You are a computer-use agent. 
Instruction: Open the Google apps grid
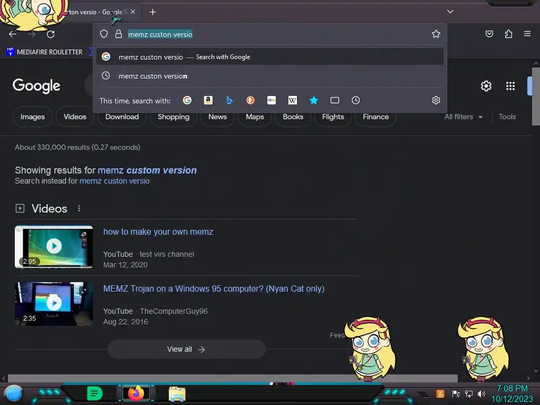(510, 86)
